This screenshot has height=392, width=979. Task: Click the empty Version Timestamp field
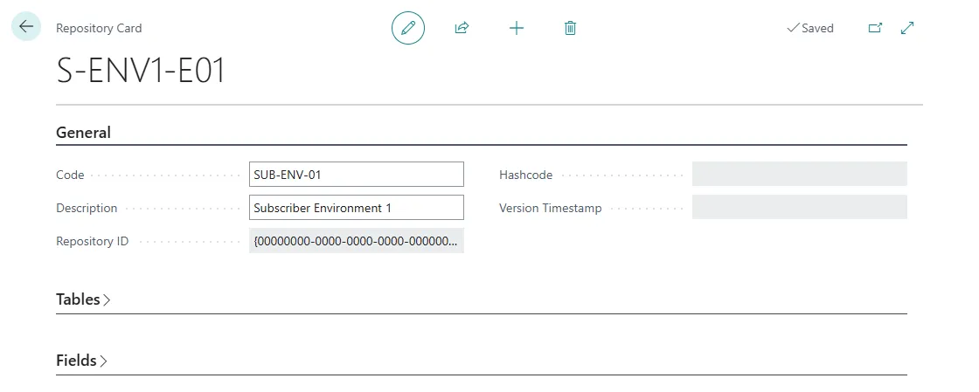[799, 208]
